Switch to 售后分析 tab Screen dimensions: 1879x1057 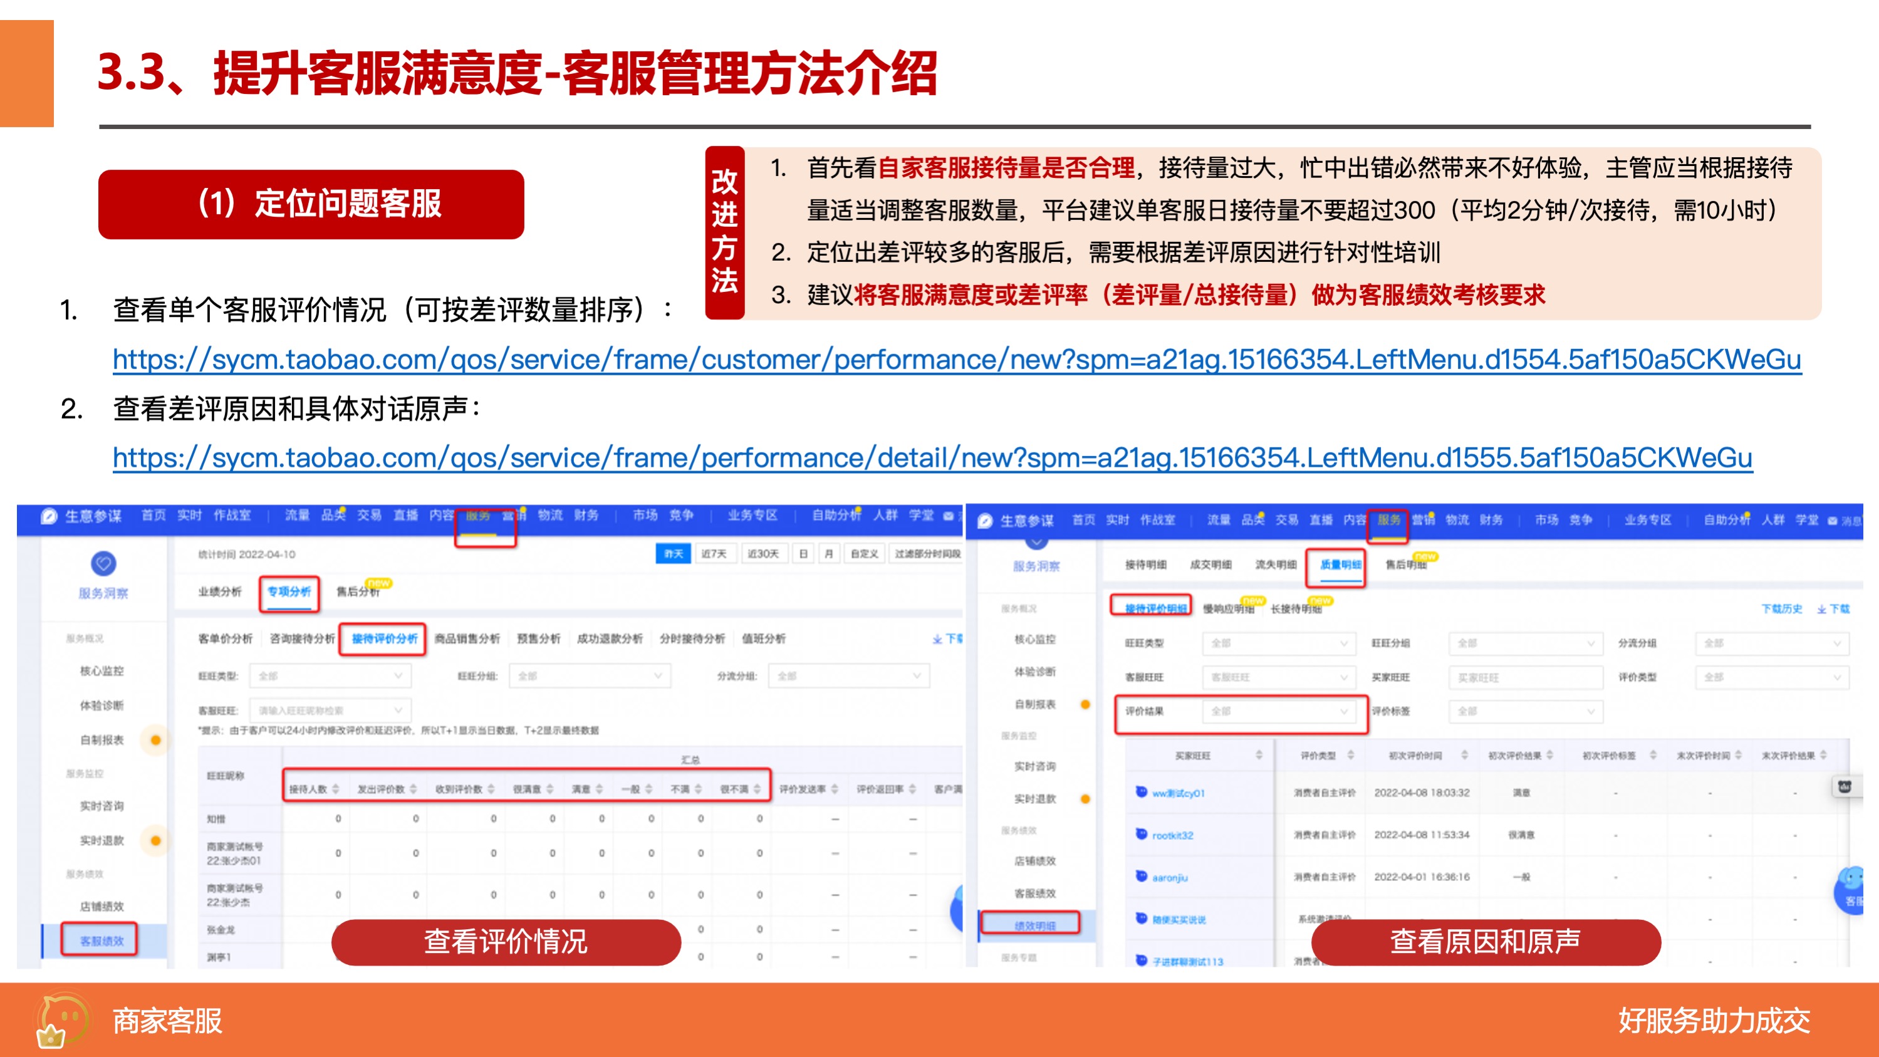[357, 591]
